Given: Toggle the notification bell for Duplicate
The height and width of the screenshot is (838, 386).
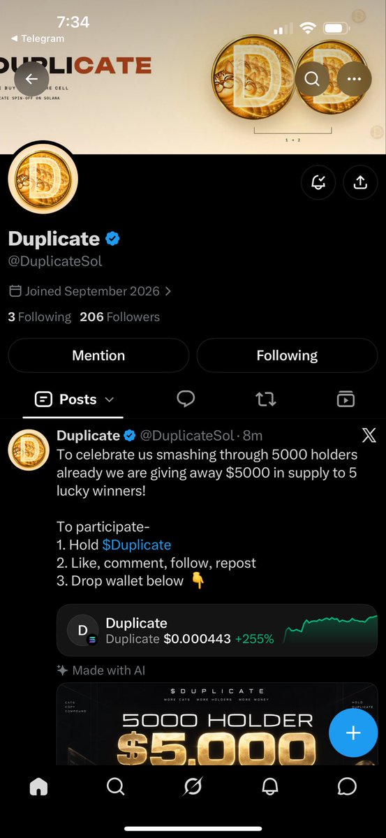Looking at the screenshot, I should pos(318,182).
